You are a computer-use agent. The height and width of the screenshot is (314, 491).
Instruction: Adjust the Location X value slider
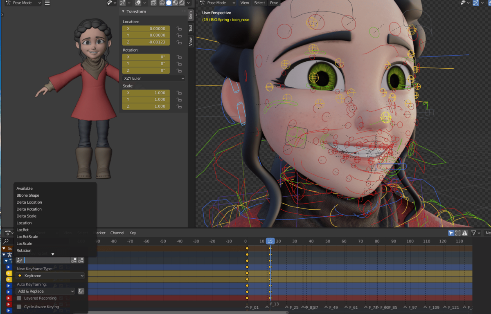coord(146,29)
